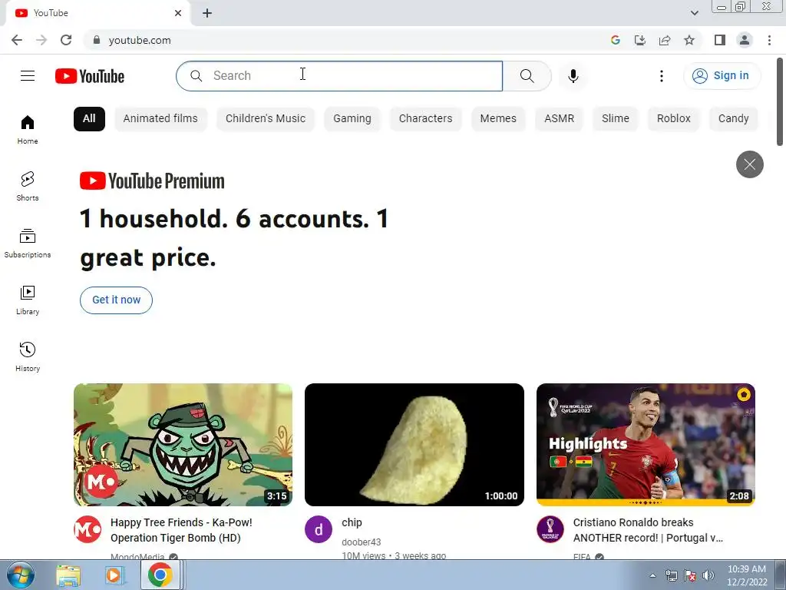Click the network tray icon
Viewport: 786px width, 590px height.
[671, 575]
